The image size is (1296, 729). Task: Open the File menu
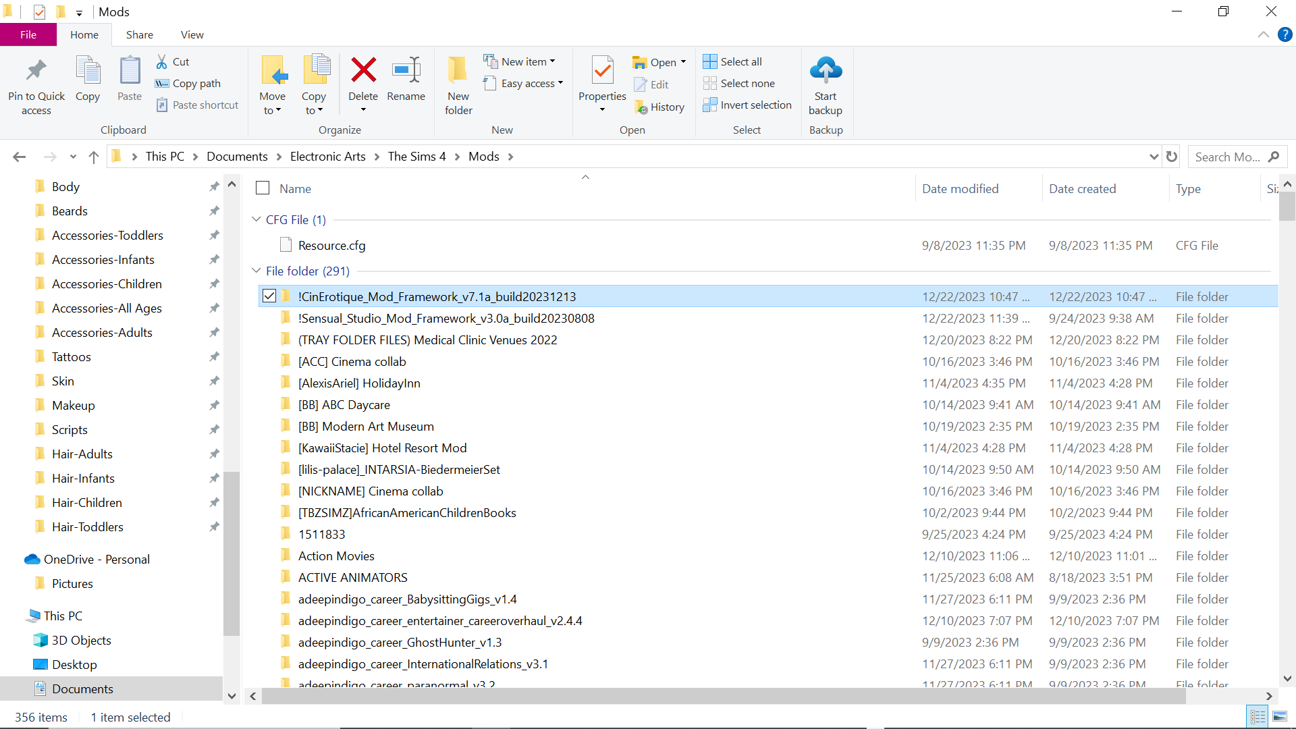point(28,34)
